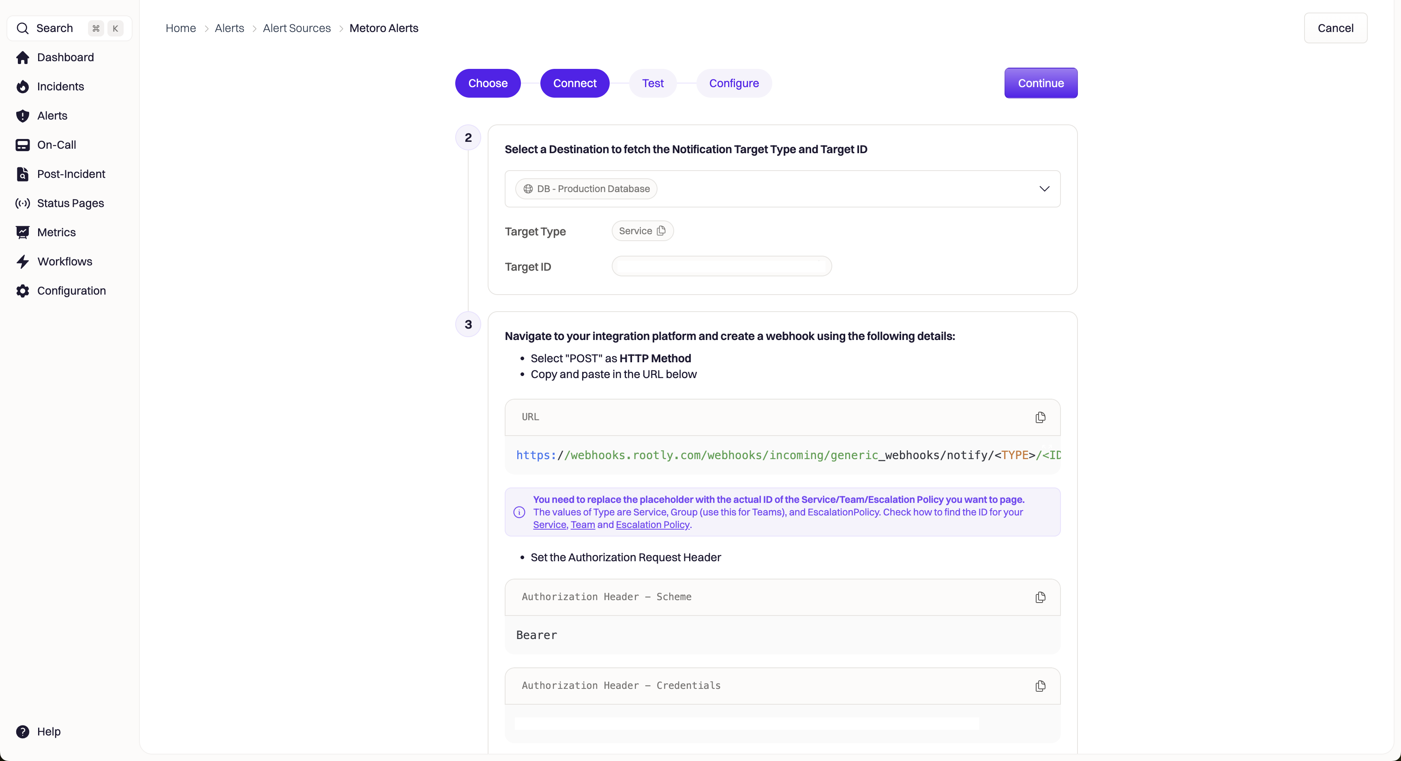
Task: Open Alerts via the shield icon
Action: pyautogui.click(x=22, y=116)
